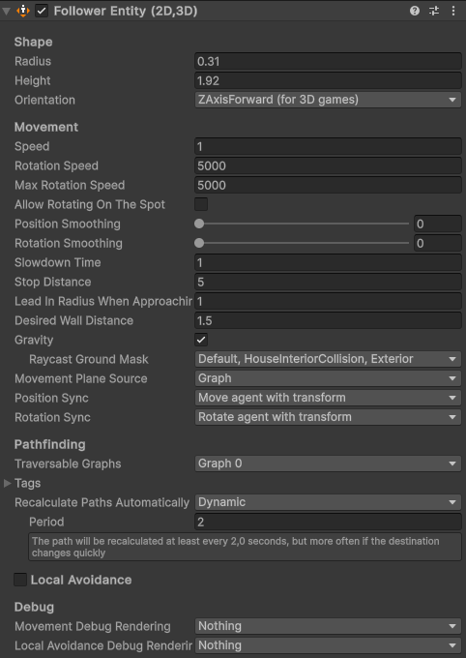466x658 pixels.
Task: Collapse the Follower Entity component foldout
Action: coord(7,12)
